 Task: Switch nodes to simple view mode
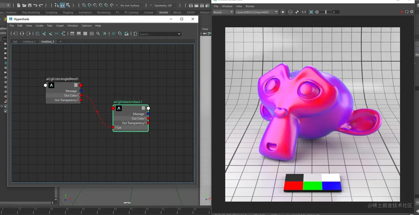(x=72, y=34)
